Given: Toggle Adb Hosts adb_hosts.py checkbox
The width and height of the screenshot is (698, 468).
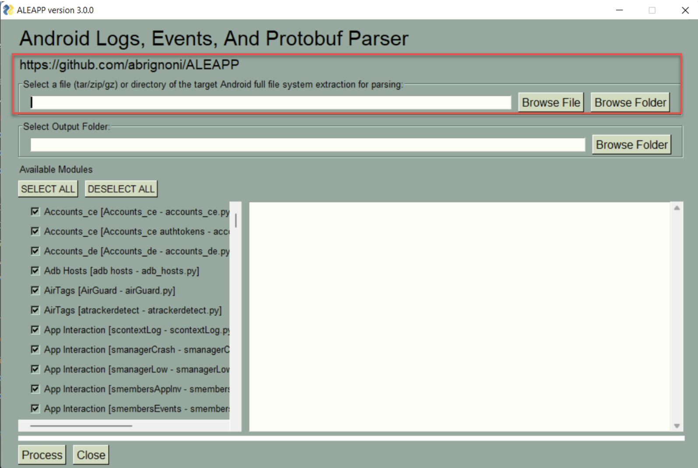Looking at the screenshot, I should pos(35,271).
